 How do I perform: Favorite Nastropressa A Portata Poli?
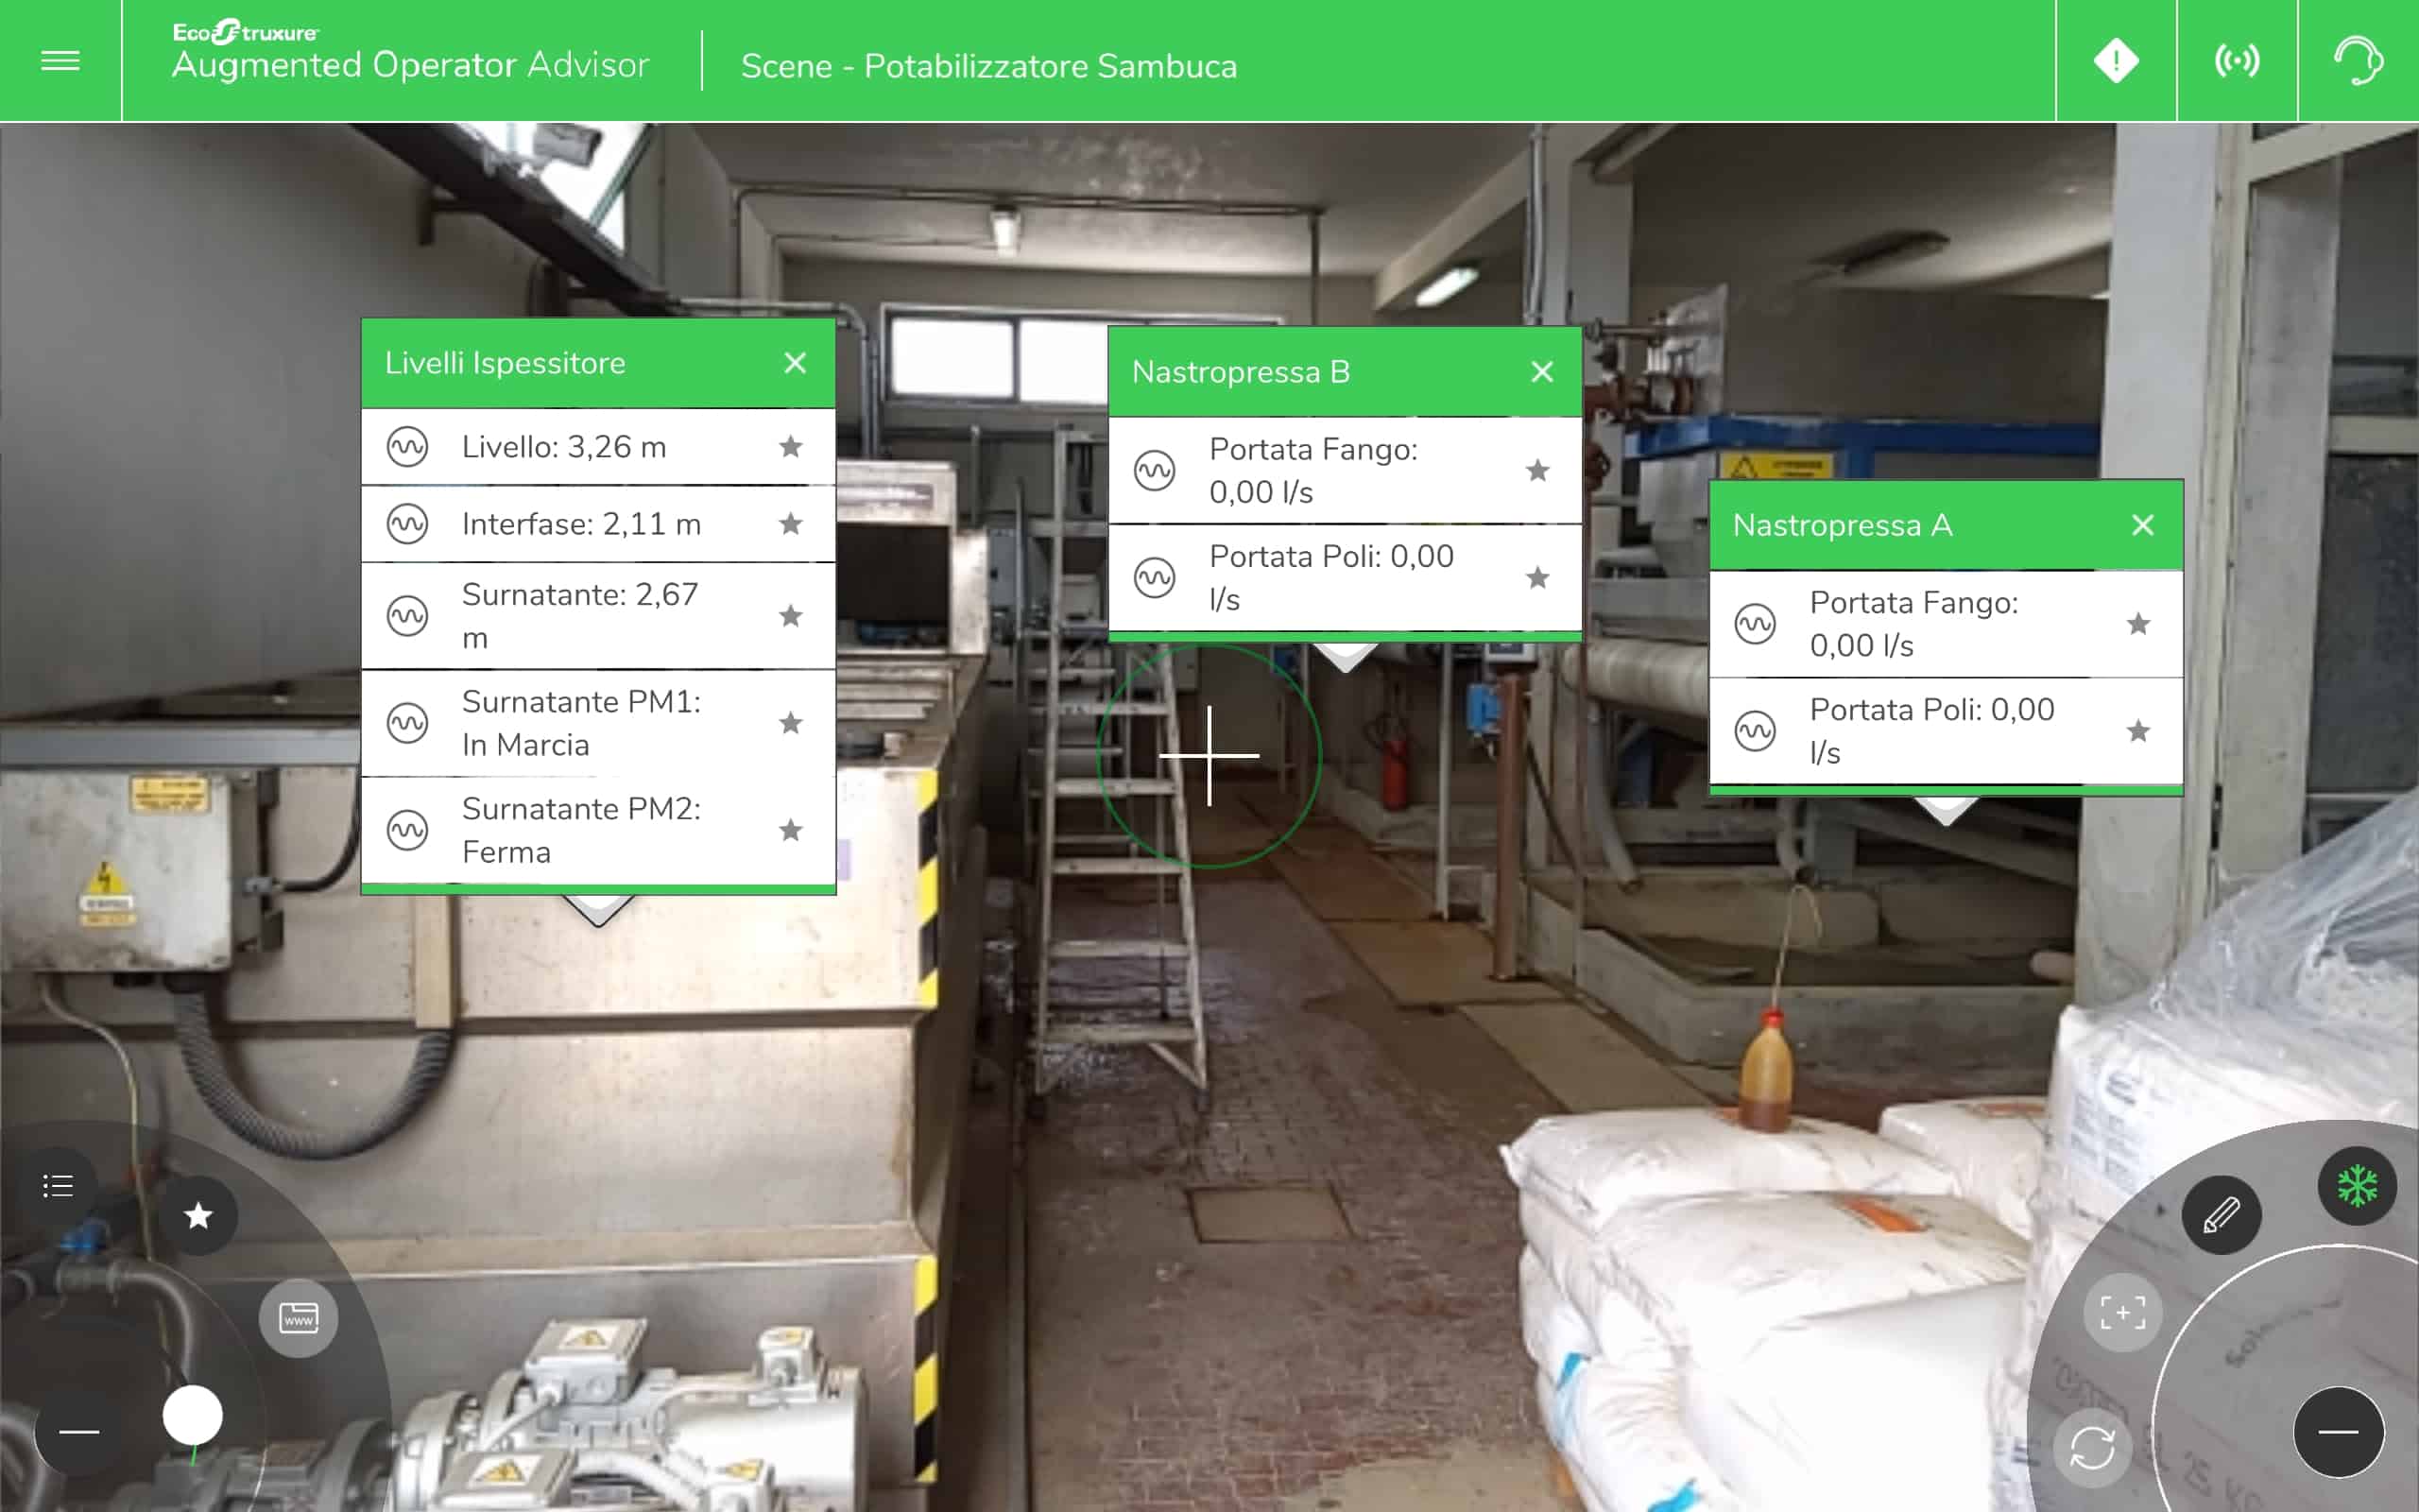[x=2138, y=731]
